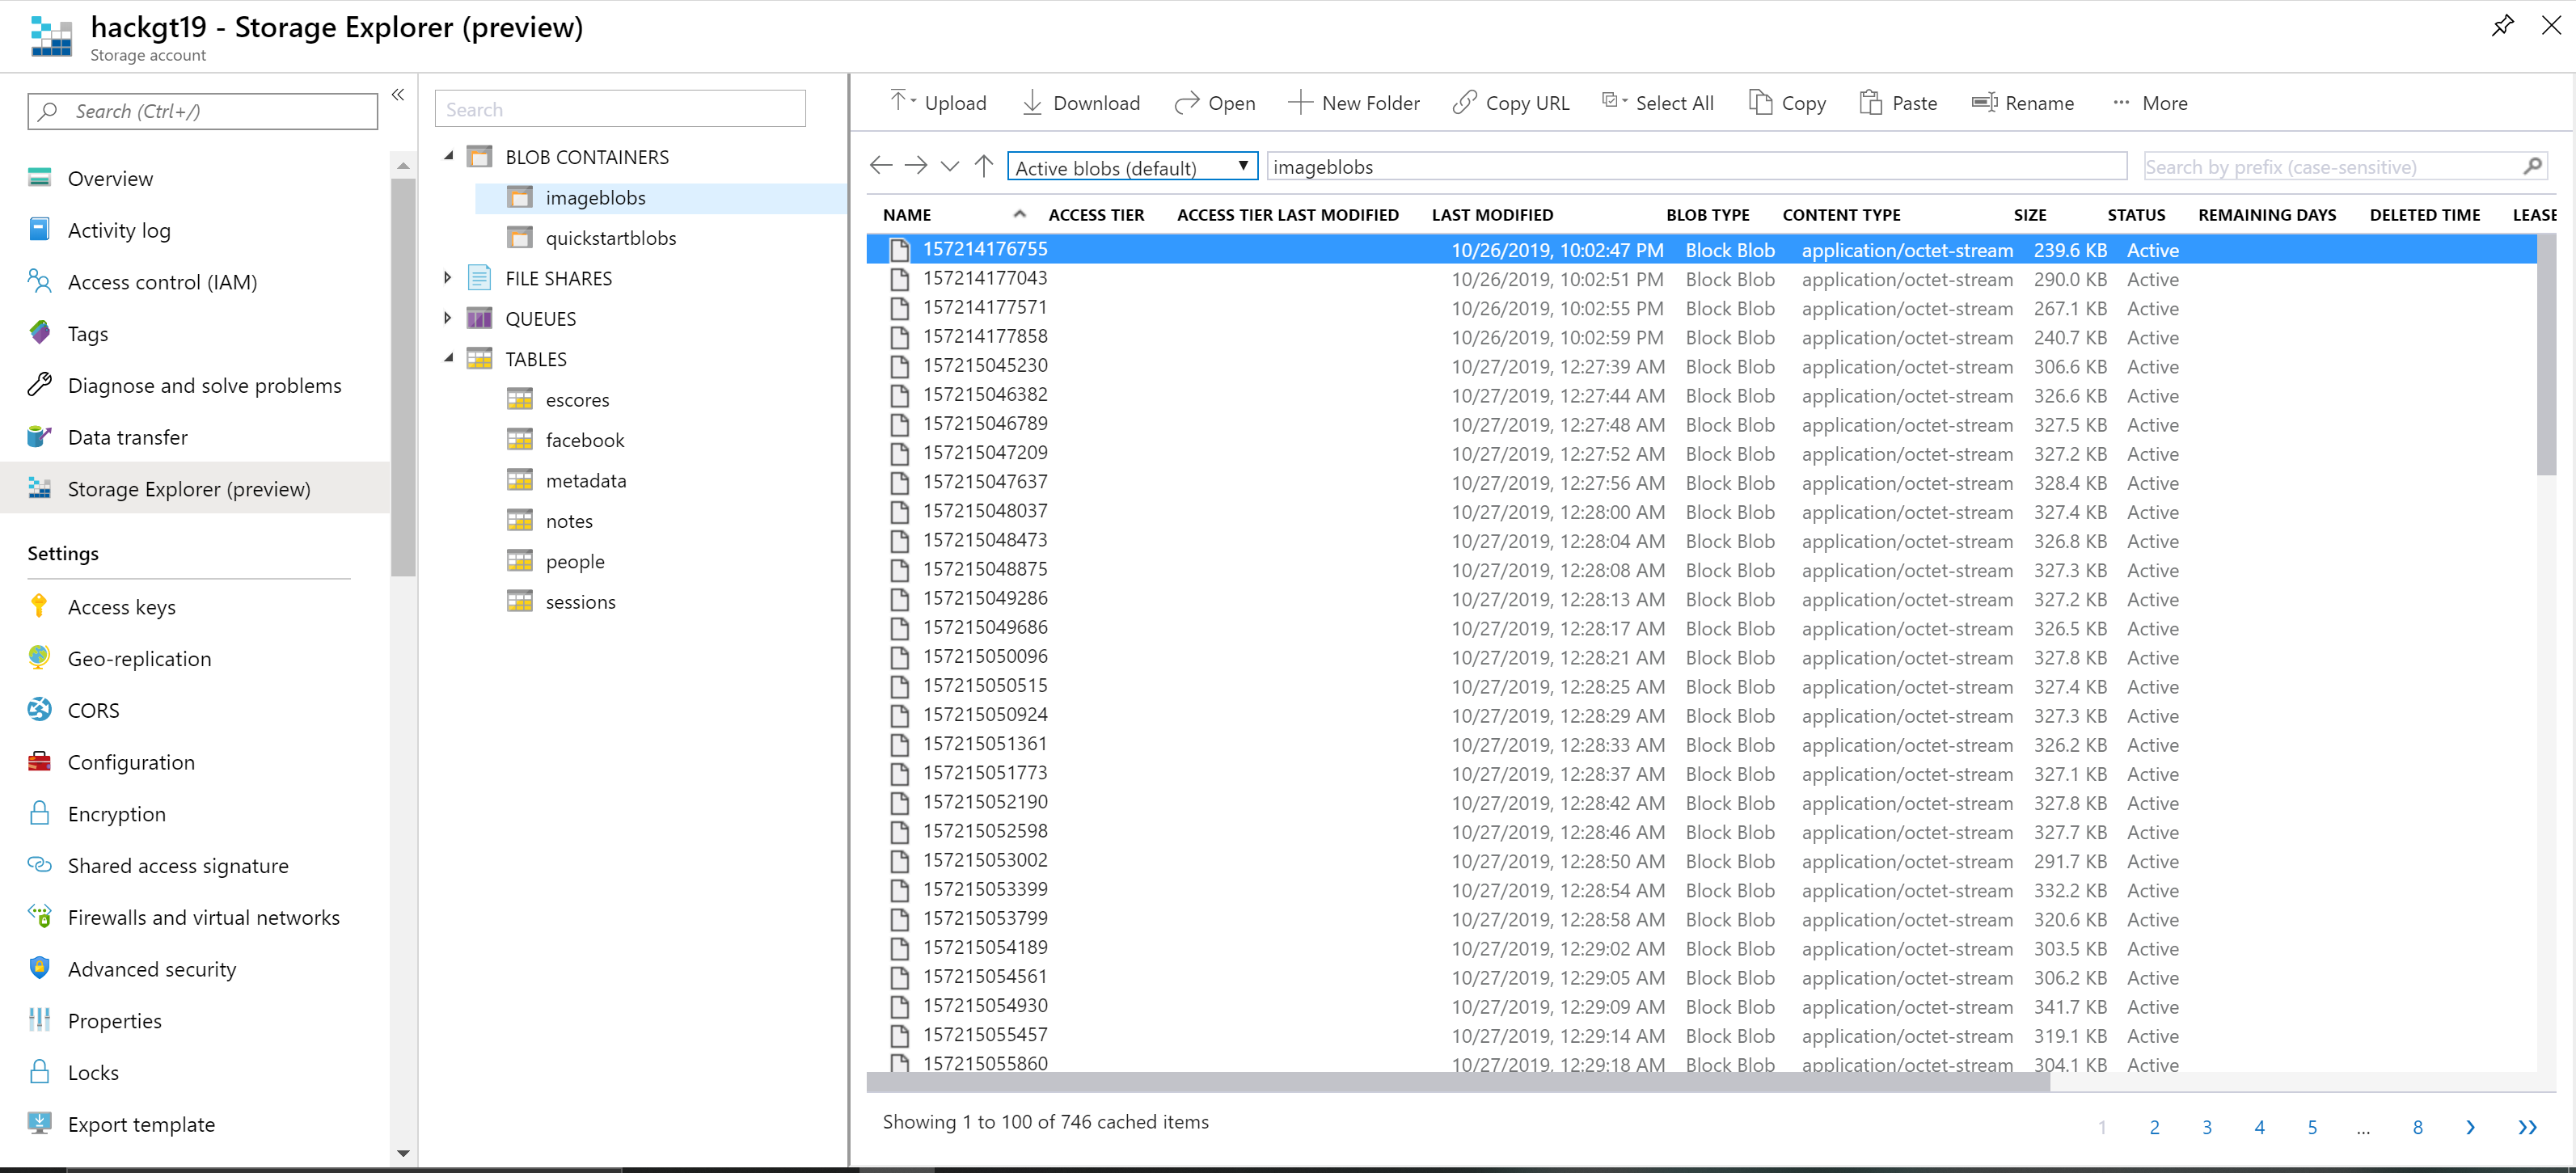Click the Copy URL link icon
The image size is (2576, 1173).
(x=1464, y=102)
